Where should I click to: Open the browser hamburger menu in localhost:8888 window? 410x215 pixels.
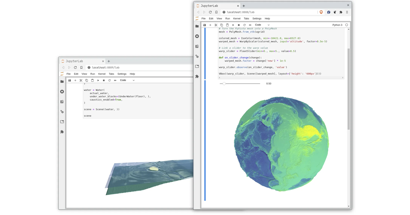click(347, 12)
